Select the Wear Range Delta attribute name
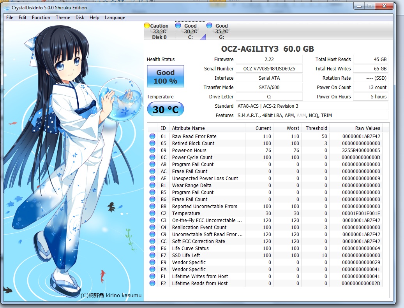The height and width of the screenshot is (308, 404). 192,185
